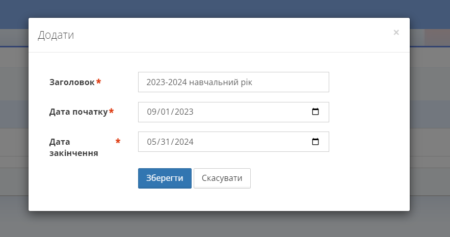Click the red asterisk beside Дата закінчення

(x=118, y=141)
